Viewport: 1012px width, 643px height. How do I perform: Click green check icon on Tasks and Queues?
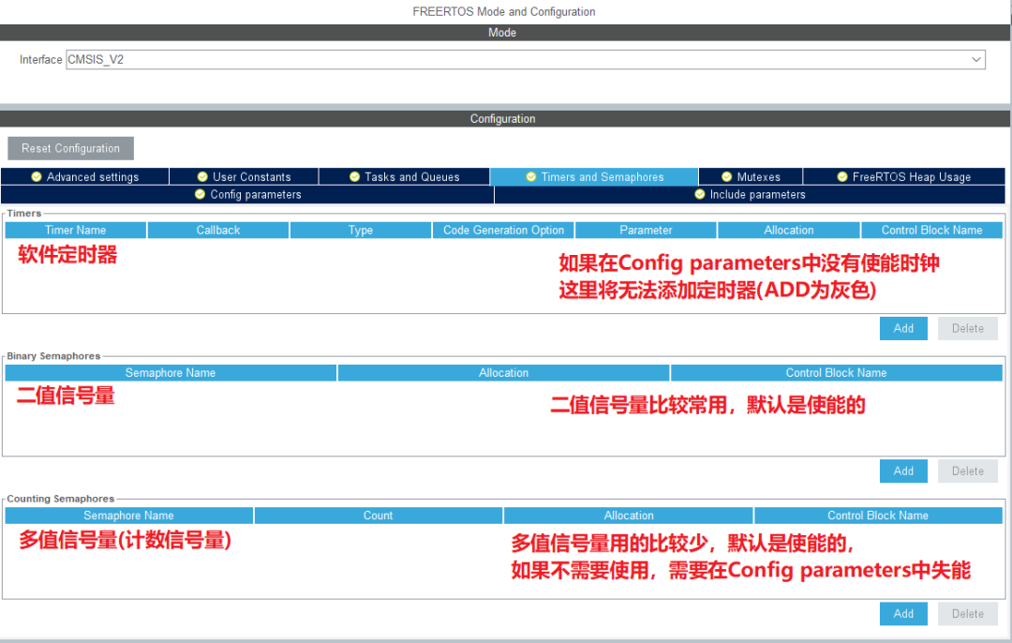[354, 177]
